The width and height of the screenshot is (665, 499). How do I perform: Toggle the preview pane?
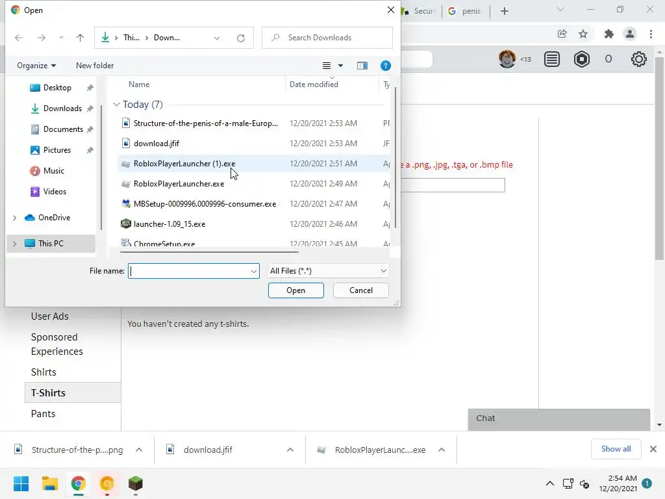[362, 66]
